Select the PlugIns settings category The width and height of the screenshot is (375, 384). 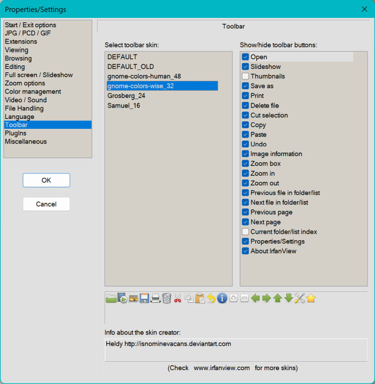pos(15,133)
